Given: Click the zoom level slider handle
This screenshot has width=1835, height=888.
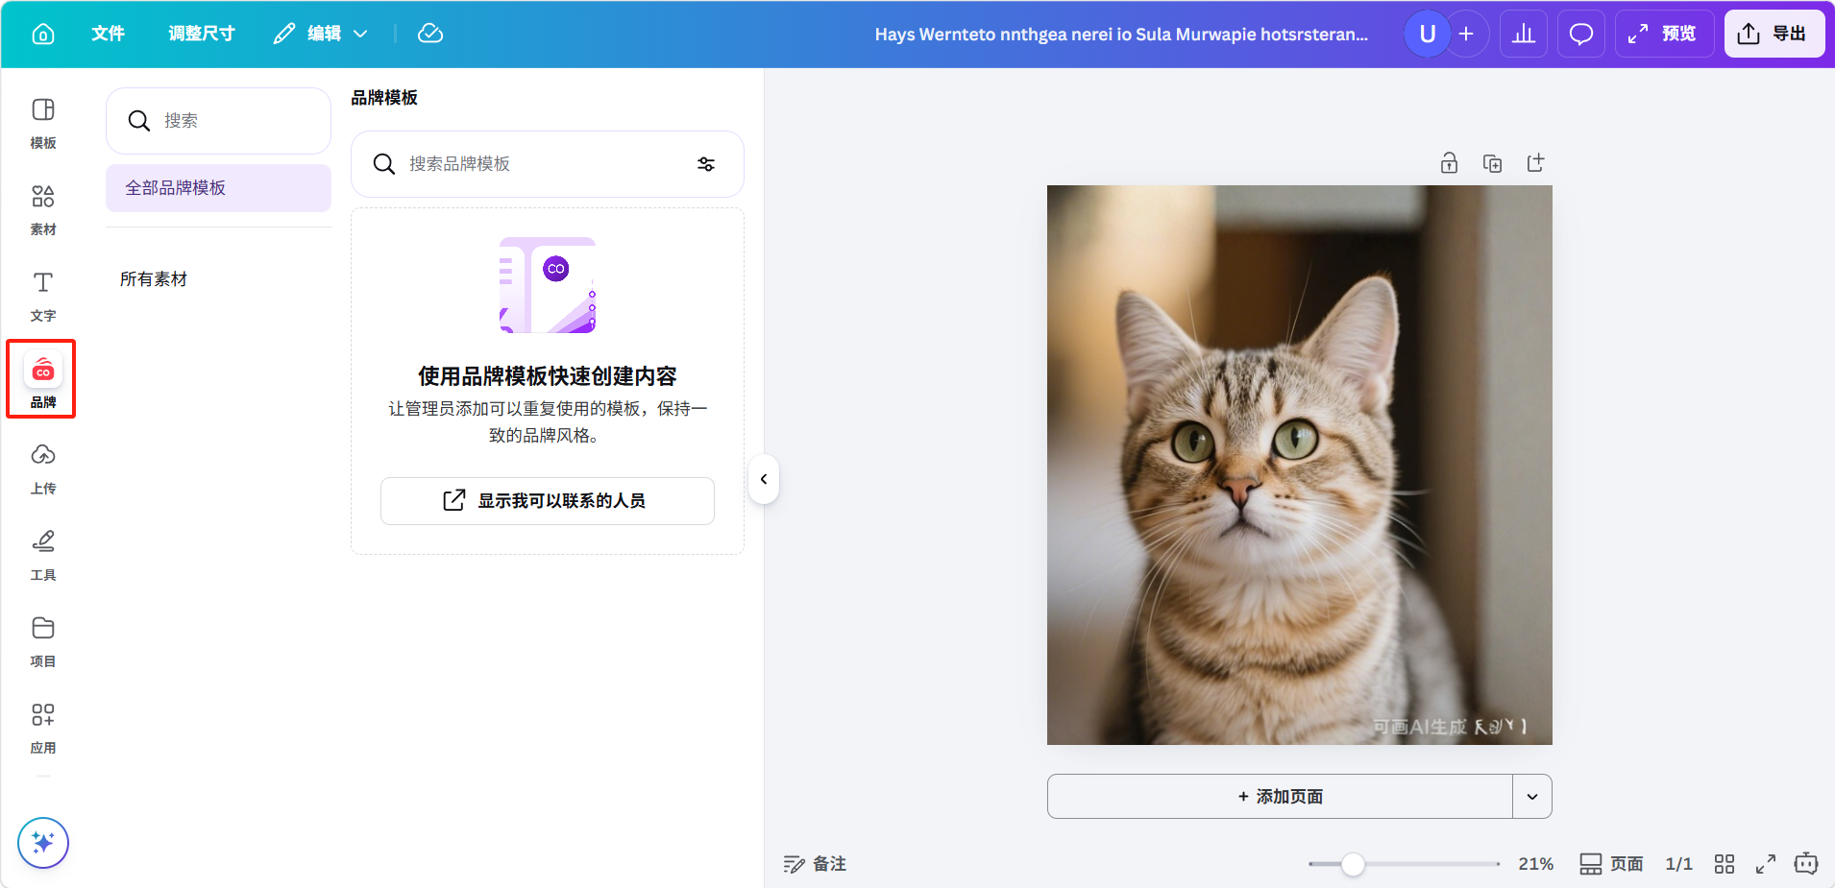Looking at the screenshot, I should [x=1353, y=864].
